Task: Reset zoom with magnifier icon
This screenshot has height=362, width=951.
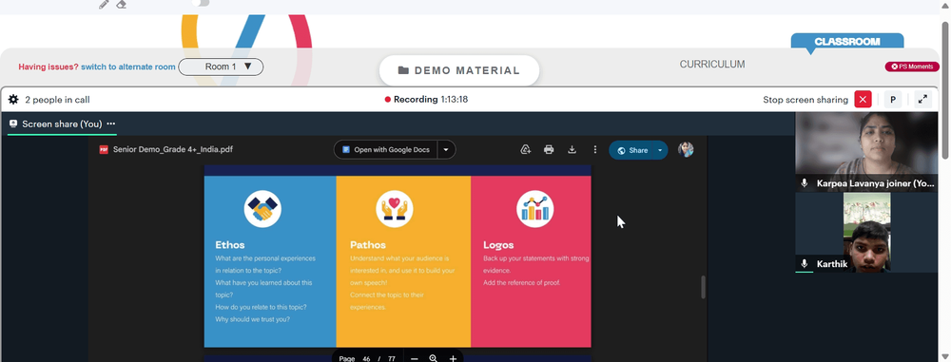Action: coord(433,358)
